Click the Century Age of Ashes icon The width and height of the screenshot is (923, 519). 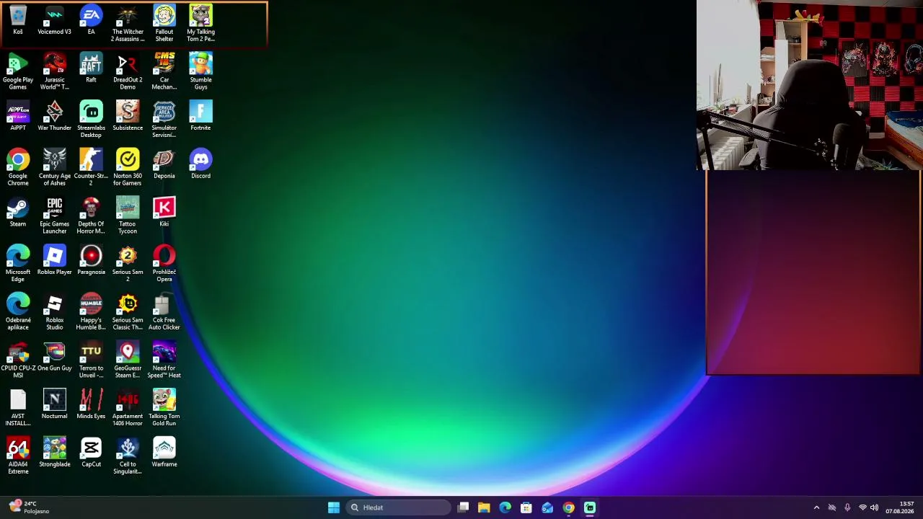(55, 168)
